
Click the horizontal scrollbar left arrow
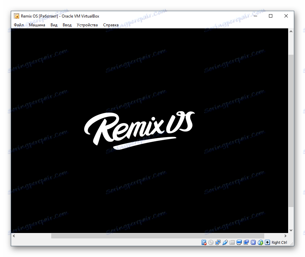point(14,236)
